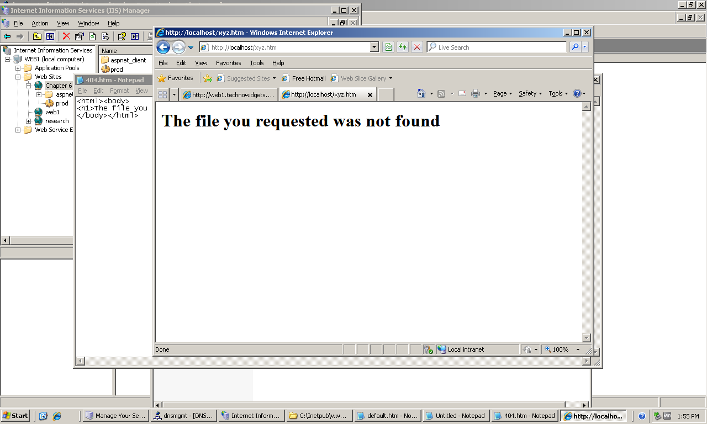Image resolution: width=707 pixels, height=424 pixels.
Task: Click the Refresh page icon in IE
Action: point(403,47)
